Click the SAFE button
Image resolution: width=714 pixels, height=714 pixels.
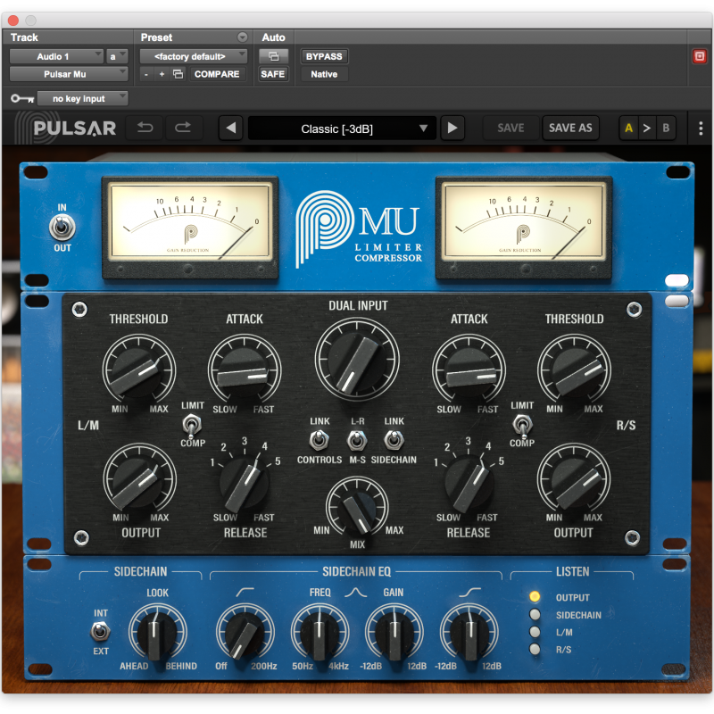point(273,74)
